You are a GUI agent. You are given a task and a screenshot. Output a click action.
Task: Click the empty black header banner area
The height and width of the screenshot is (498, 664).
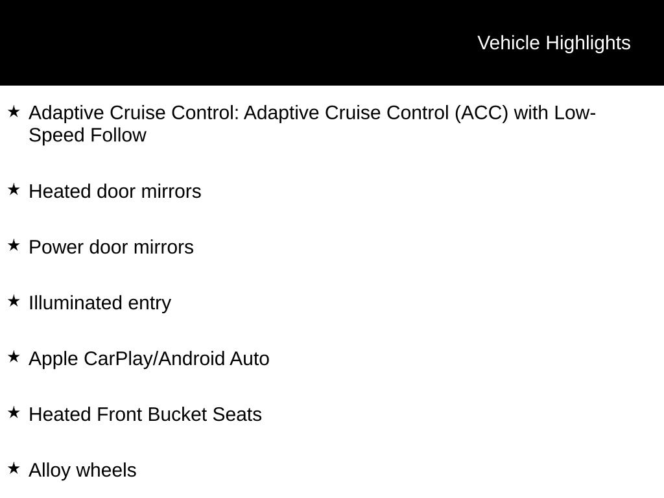click(227, 43)
